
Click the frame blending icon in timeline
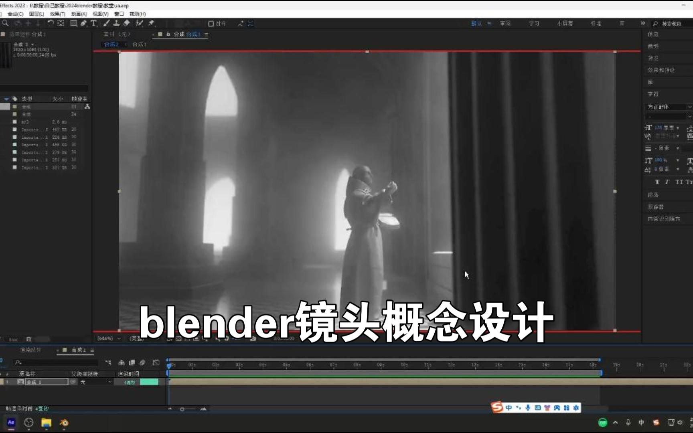132,362
